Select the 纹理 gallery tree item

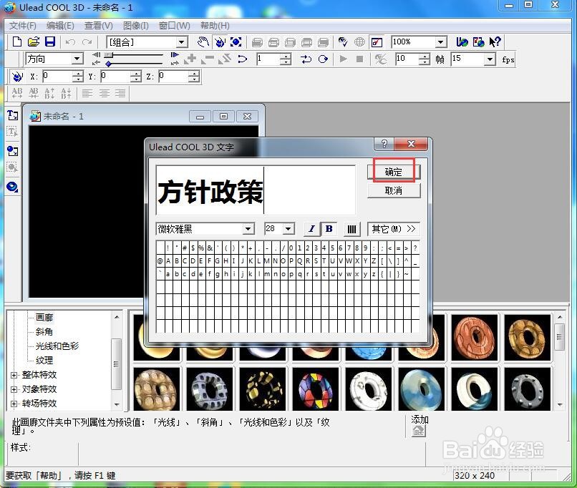pos(44,360)
